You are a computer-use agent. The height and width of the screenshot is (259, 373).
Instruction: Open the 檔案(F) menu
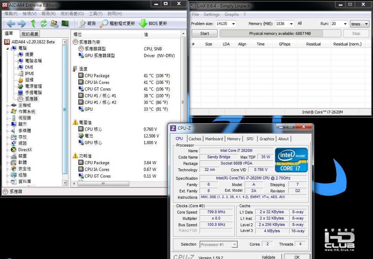coord(11,14)
